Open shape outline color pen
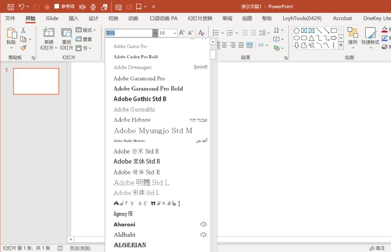 coord(385,38)
